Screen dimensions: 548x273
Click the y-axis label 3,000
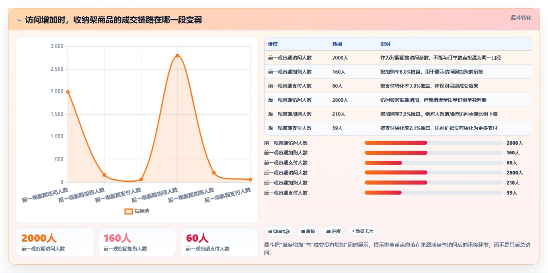pyautogui.click(x=57, y=46)
